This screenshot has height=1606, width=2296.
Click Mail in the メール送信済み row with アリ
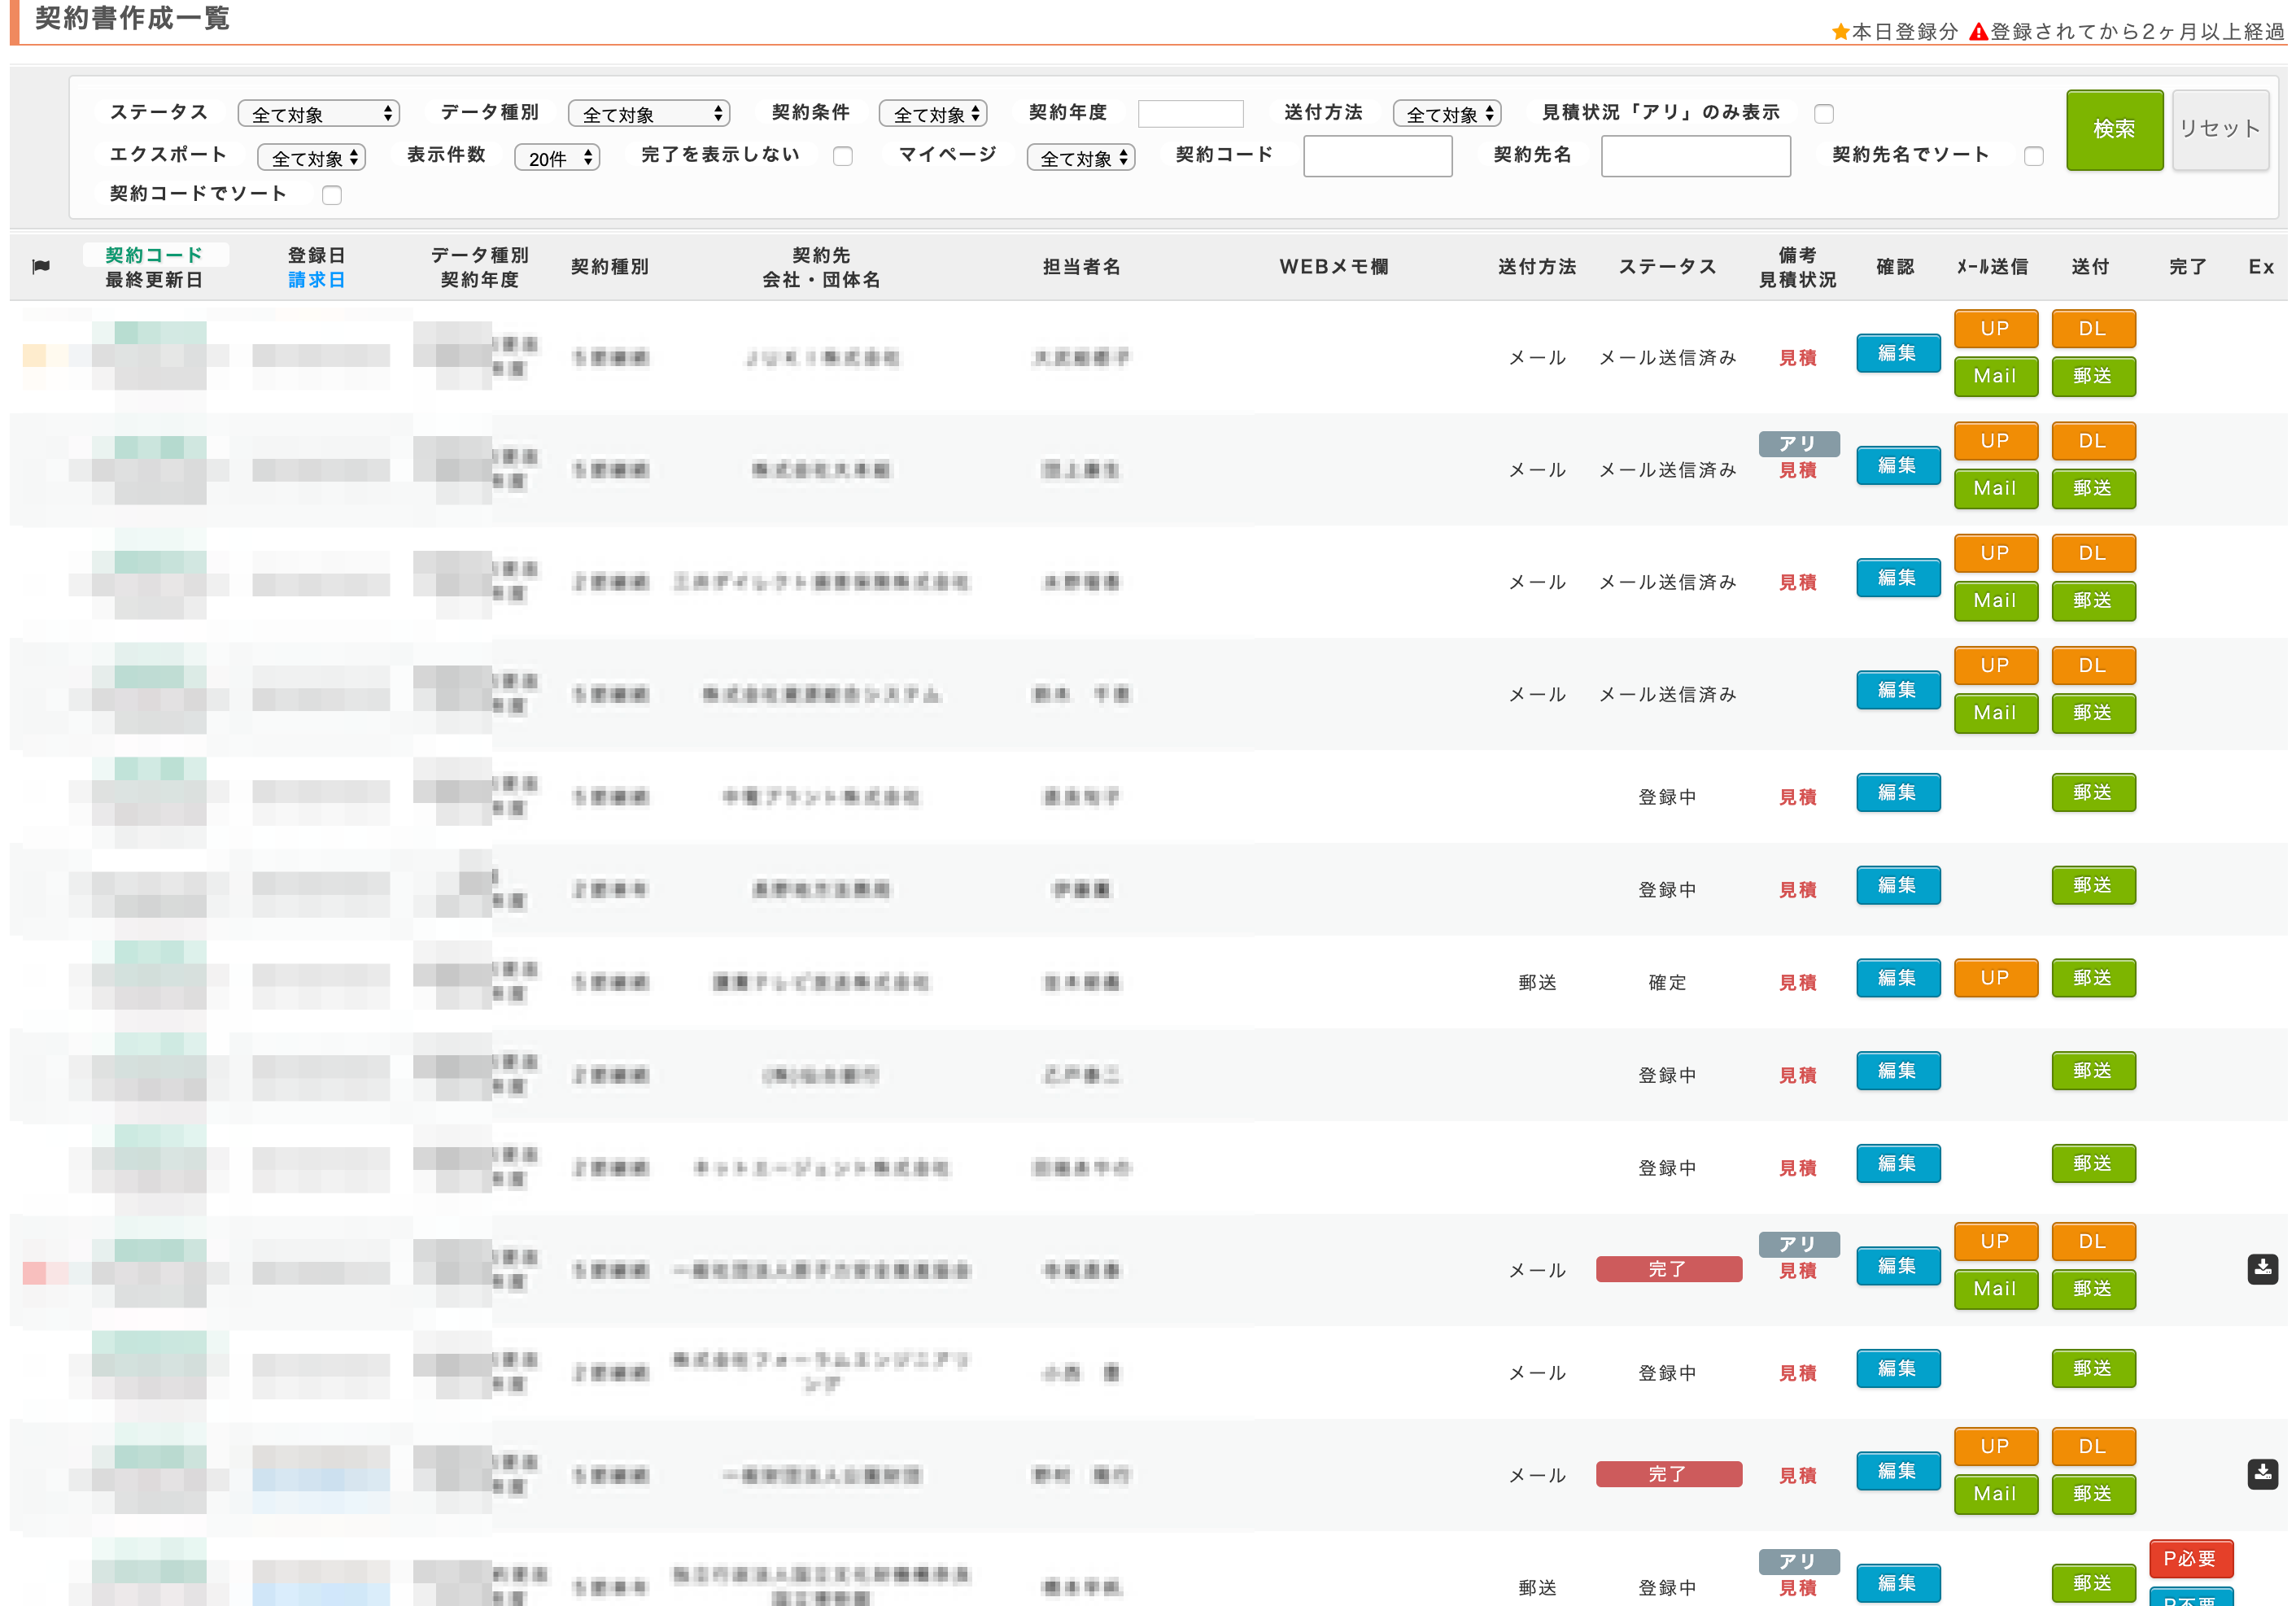tap(1995, 488)
